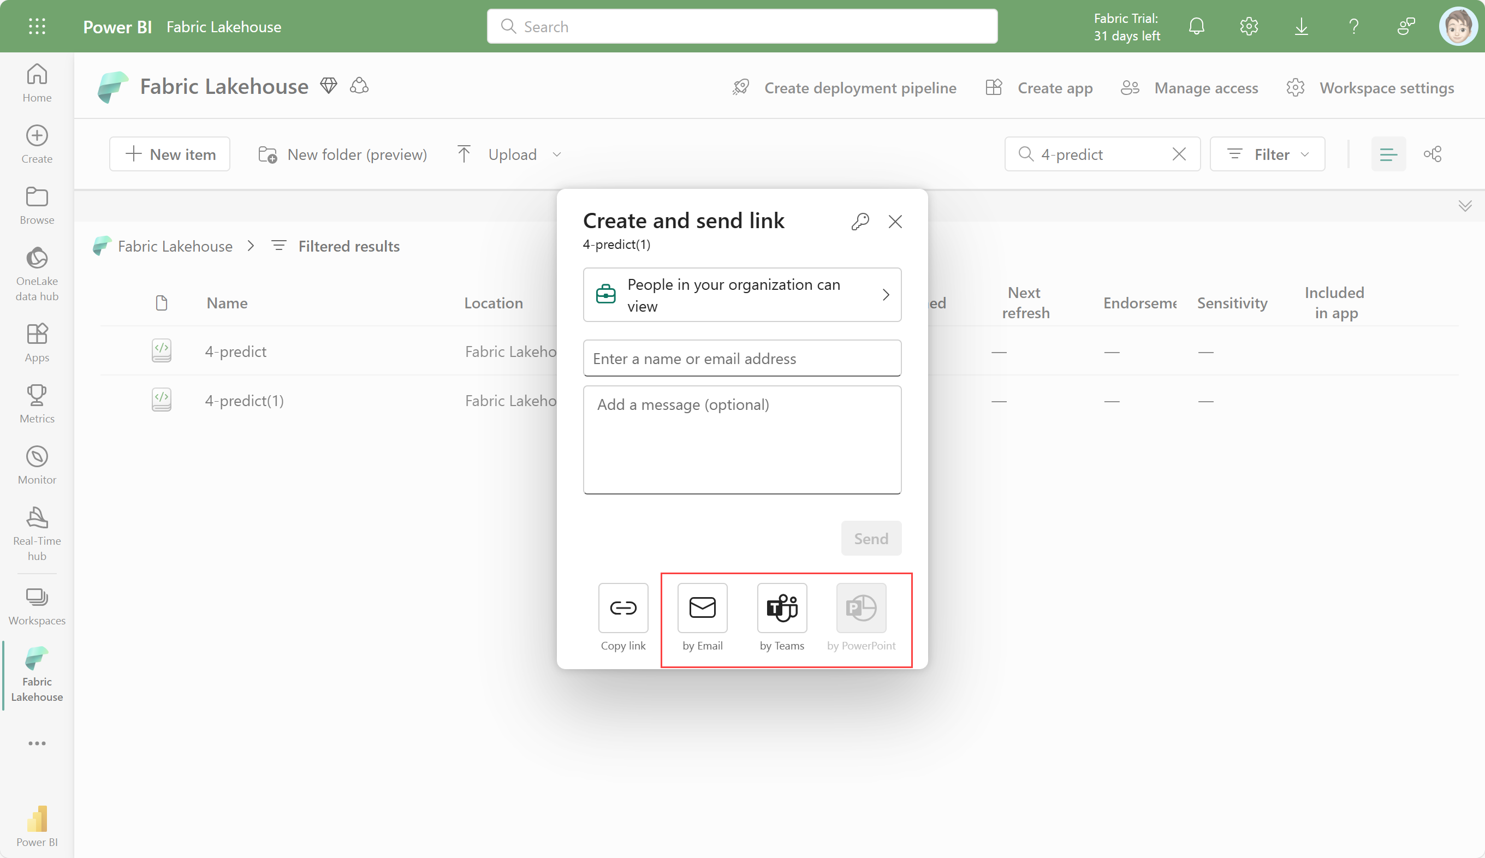Open the user profile avatar
The width and height of the screenshot is (1485, 858).
click(1458, 27)
